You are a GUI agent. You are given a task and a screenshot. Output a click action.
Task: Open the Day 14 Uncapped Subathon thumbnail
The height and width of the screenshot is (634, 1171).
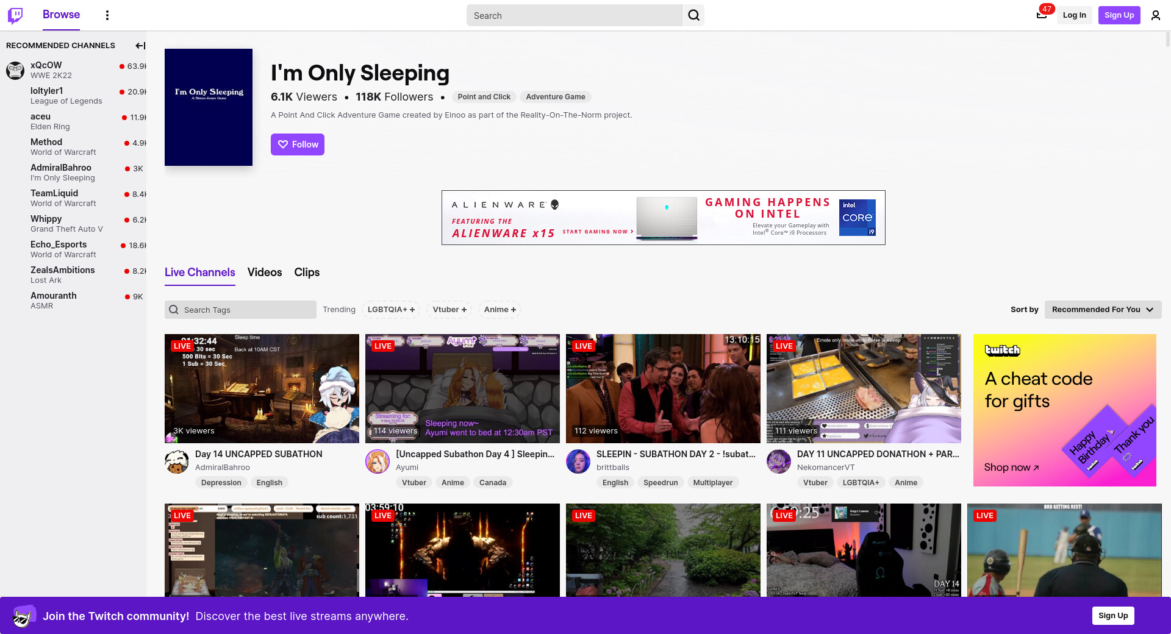pos(262,388)
